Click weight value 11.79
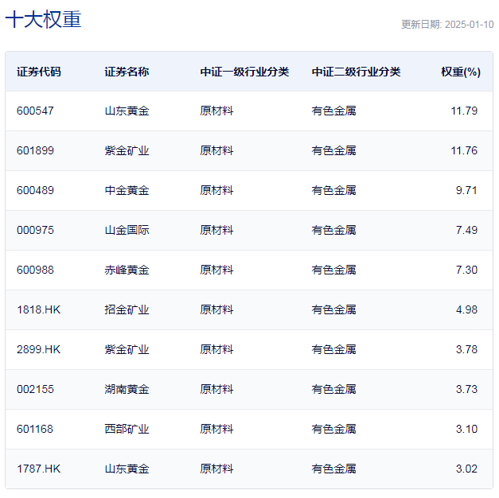 point(464,111)
